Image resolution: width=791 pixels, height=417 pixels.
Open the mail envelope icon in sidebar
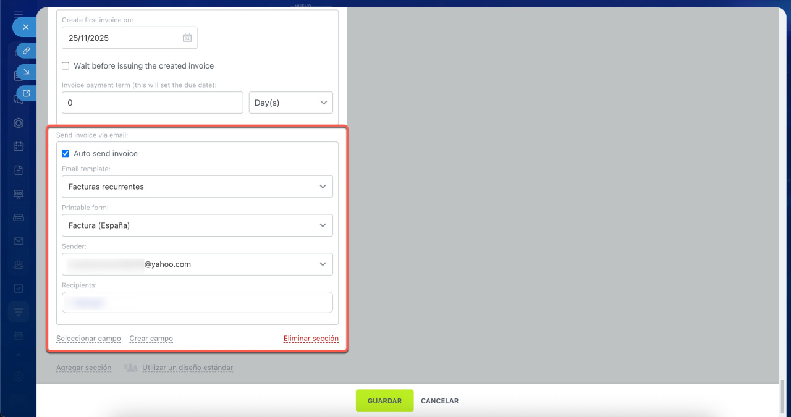coord(19,241)
